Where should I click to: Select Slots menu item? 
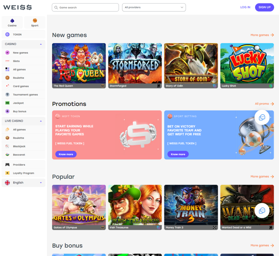click(23, 61)
